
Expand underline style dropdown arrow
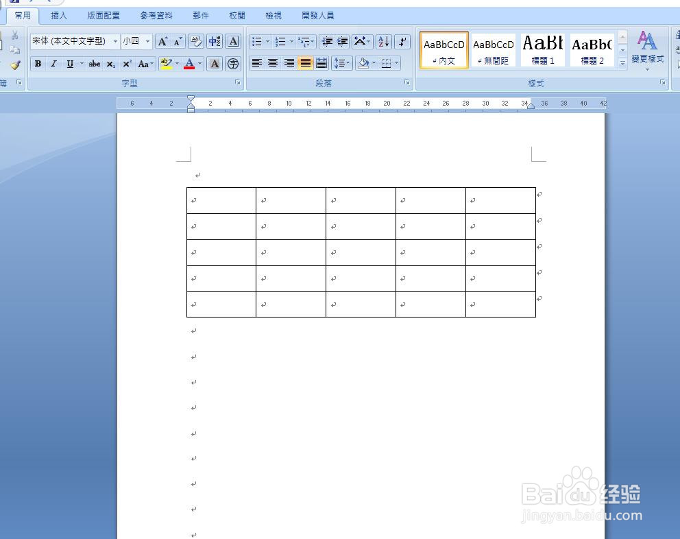point(82,64)
